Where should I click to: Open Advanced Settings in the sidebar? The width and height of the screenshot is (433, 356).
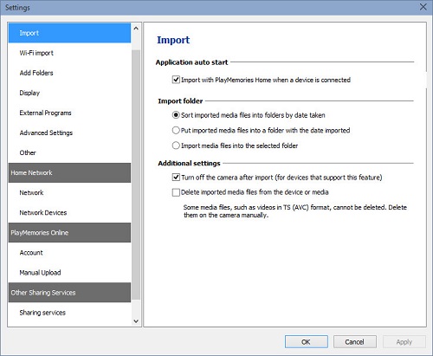pyautogui.click(x=69, y=133)
